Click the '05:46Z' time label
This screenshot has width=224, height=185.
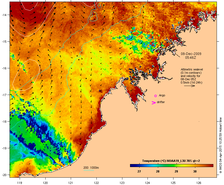tap(191, 58)
